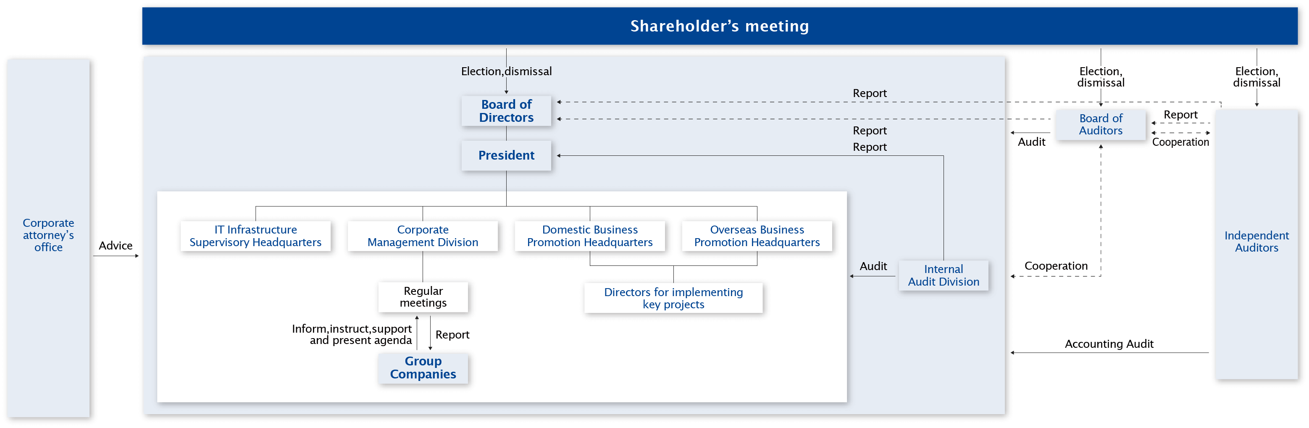Click Overseas Business Promotion Headquarters box
The width and height of the screenshot is (1309, 428).
coord(757,236)
